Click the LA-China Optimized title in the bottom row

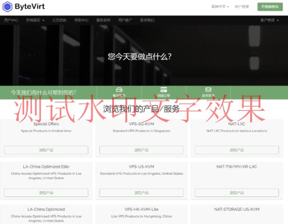click(46, 210)
